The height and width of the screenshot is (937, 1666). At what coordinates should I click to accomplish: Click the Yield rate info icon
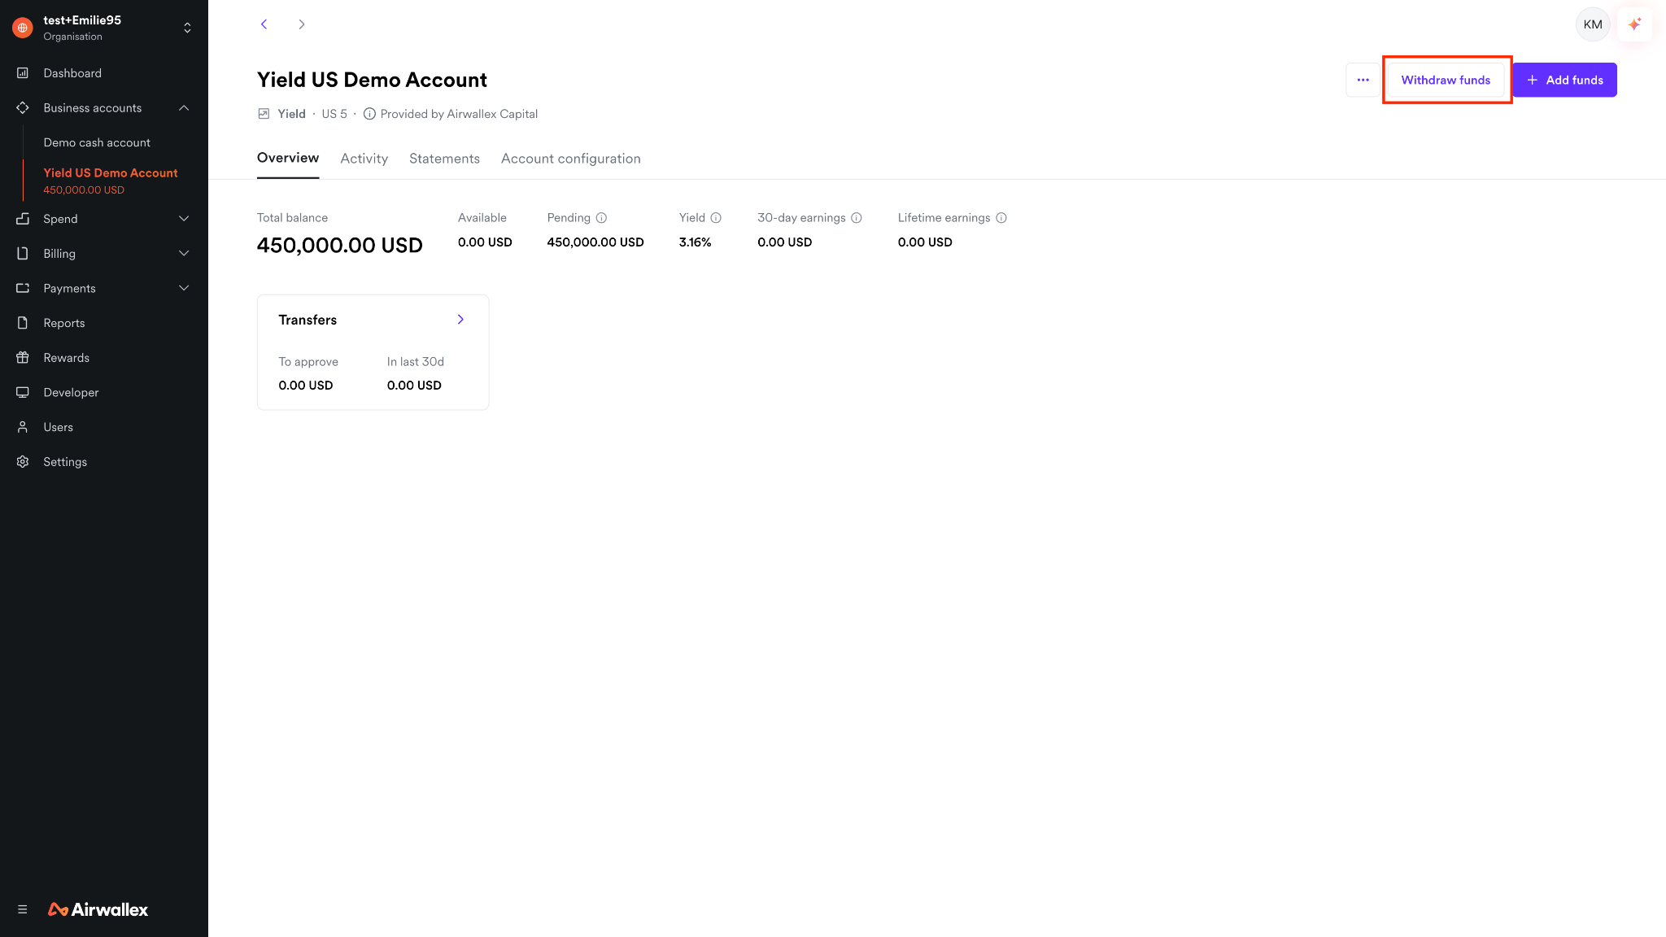point(716,218)
